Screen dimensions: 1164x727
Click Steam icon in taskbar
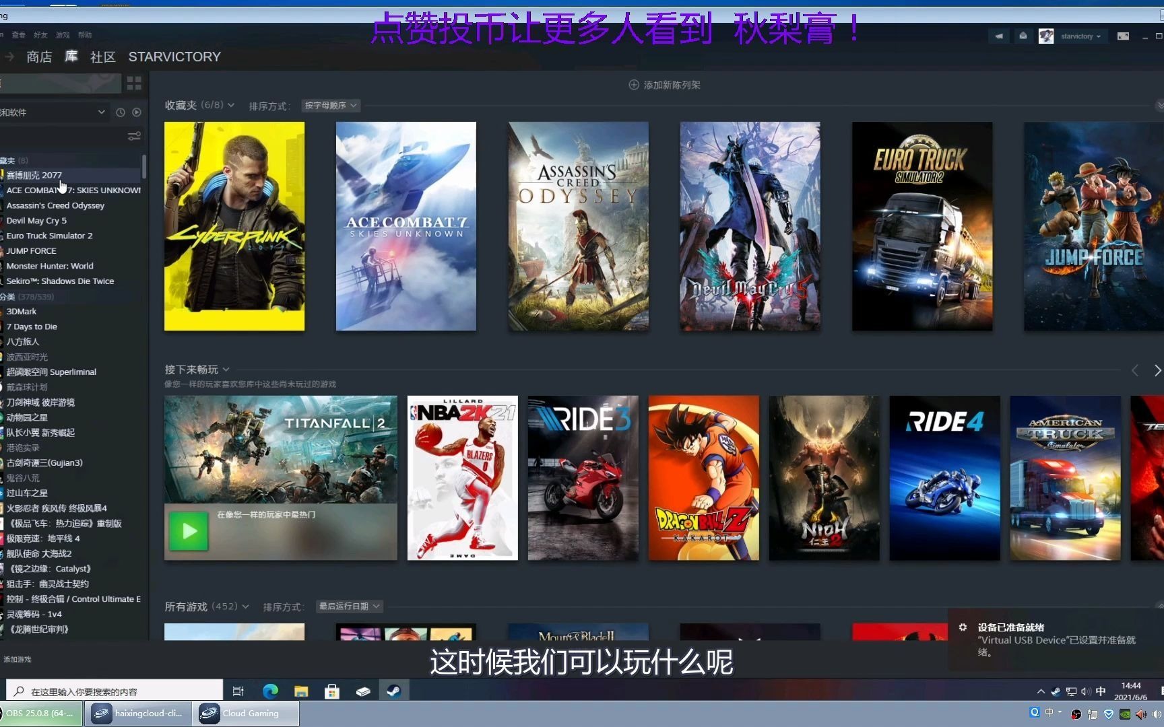pos(393,691)
